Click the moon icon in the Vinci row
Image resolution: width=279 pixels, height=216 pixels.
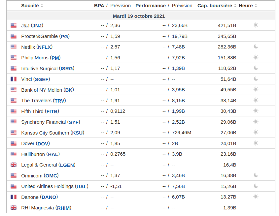256,79
